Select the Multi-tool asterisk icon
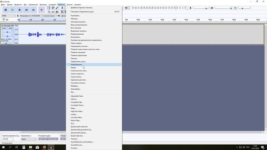267x150 pixels. 57,12
